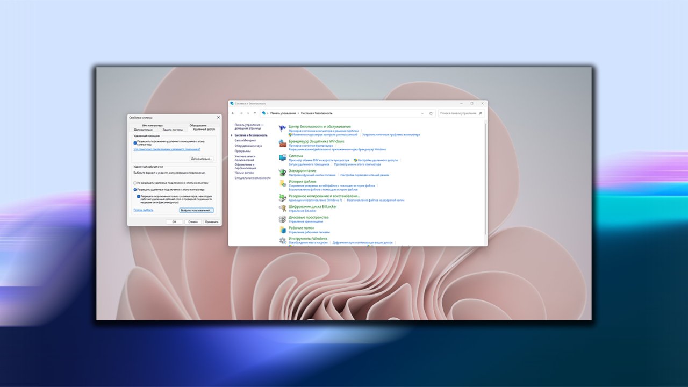Open the Power Options battery icon

(283, 173)
